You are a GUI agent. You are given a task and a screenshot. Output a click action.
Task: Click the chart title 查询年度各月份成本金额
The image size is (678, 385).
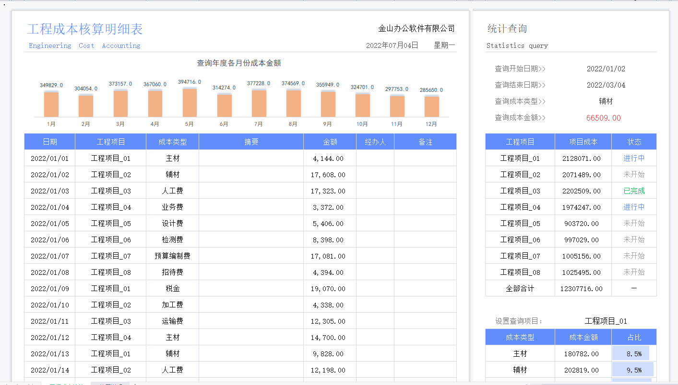[x=240, y=64]
